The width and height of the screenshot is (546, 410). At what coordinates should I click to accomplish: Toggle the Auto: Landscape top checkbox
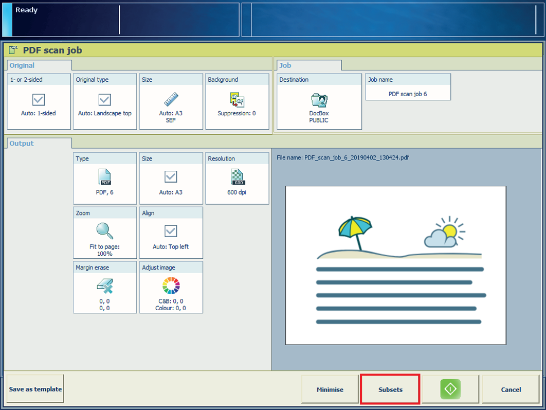pos(105,99)
